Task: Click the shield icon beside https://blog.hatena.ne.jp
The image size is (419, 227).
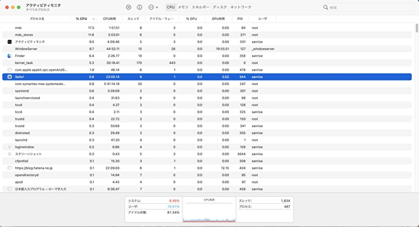Action: click(9, 168)
